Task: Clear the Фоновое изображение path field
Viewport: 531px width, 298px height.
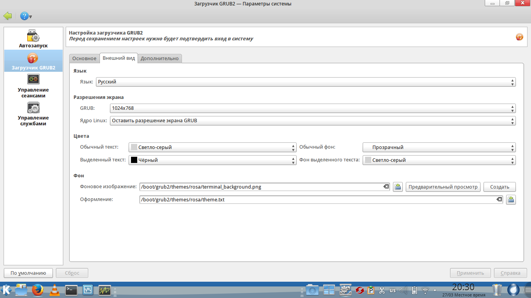Action: pos(386,187)
